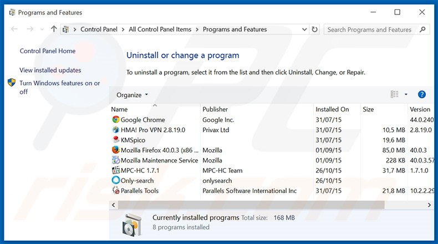Viewport: 438px width, 244px height.
Task: Select MPC-HC 1.7.1 entry
Action: tap(140, 170)
